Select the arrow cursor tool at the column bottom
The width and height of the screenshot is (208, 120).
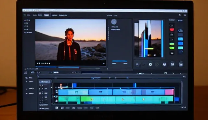[172, 53]
